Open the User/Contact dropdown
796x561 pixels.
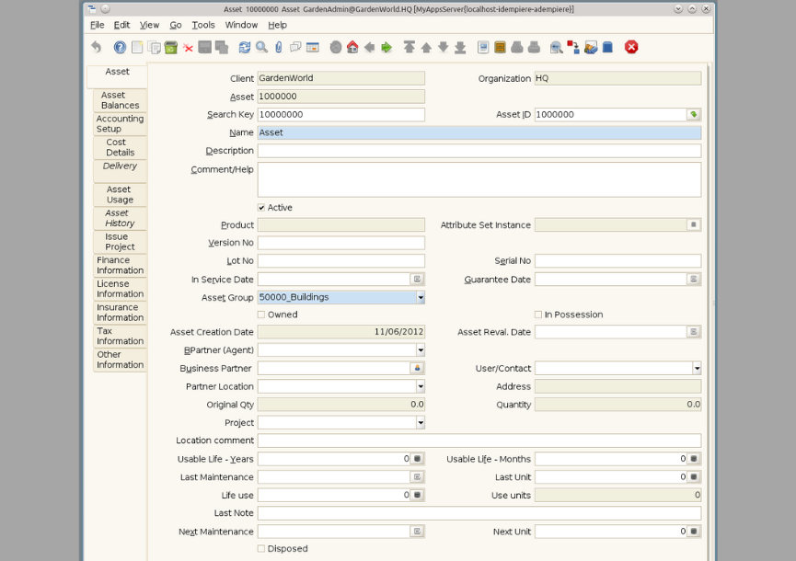point(697,368)
